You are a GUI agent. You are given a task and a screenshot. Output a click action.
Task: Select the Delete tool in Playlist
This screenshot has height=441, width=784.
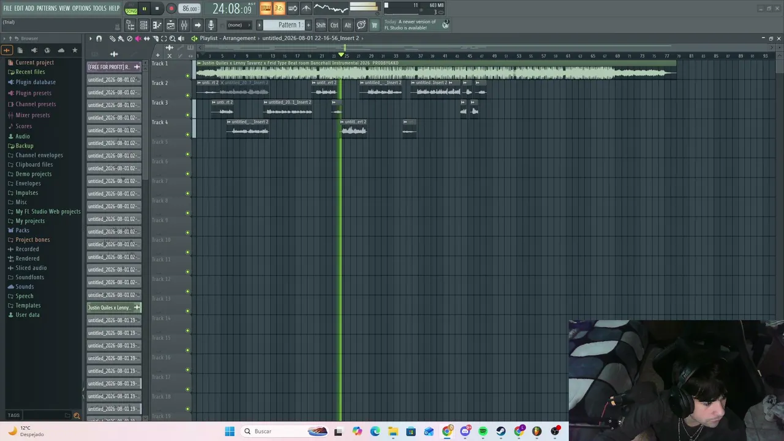click(x=129, y=39)
